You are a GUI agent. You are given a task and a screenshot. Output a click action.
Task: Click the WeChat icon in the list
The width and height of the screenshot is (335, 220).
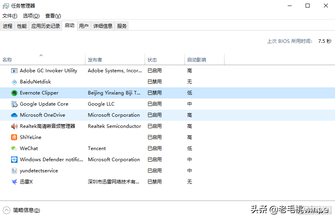tap(14, 148)
